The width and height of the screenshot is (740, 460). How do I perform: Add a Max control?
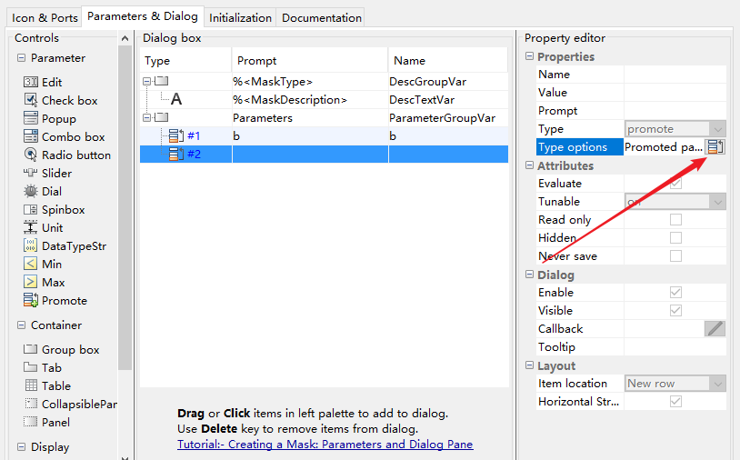click(44, 282)
